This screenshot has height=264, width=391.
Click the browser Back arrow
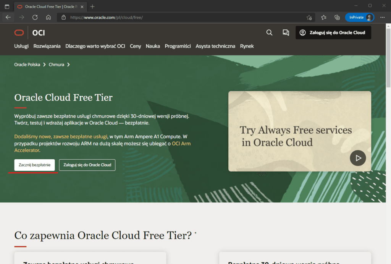8,17
